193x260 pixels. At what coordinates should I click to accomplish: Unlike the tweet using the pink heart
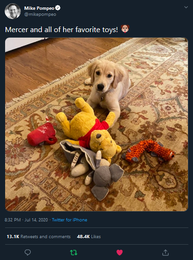coord(119,253)
